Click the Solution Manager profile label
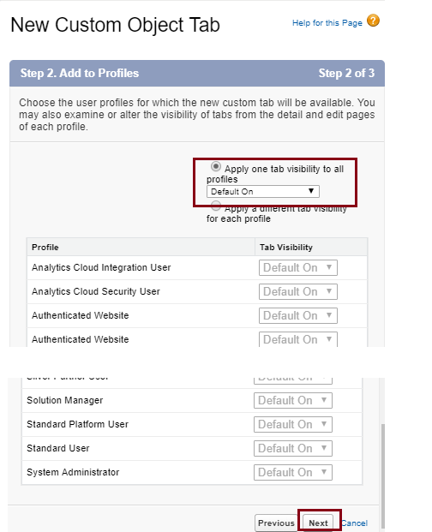432x532 pixels. click(65, 400)
